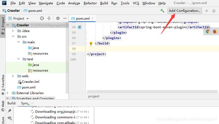219x124 pixels.
Task: Open the Web side tool window
Action: [3, 106]
